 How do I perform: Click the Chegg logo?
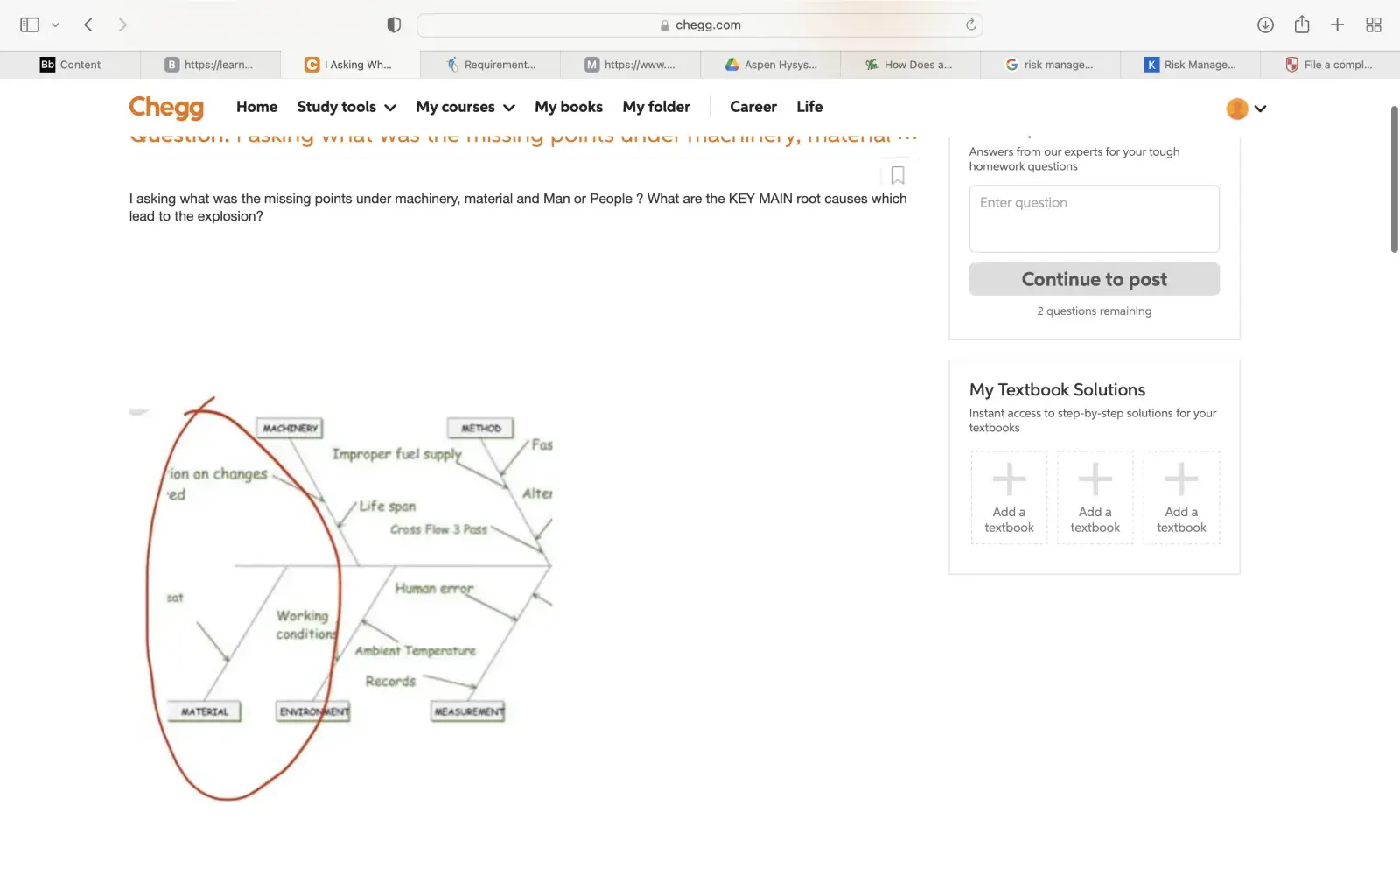tap(166, 107)
